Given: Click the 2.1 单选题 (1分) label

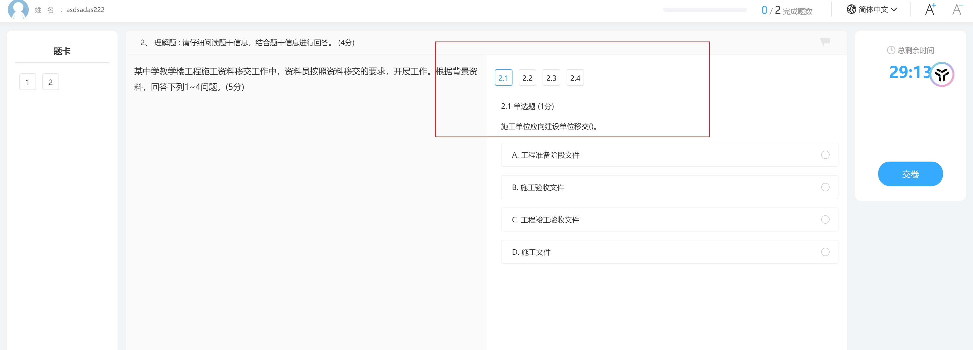Looking at the screenshot, I should coord(527,106).
